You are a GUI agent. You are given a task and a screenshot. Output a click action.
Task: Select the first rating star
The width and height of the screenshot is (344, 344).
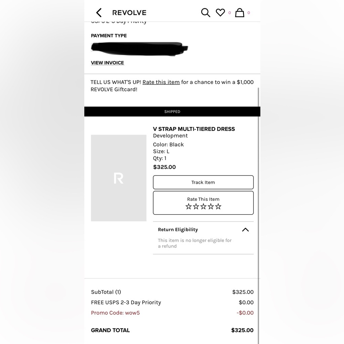tap(189, 206)
